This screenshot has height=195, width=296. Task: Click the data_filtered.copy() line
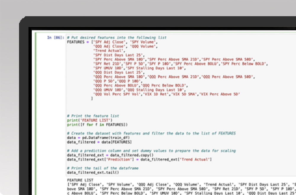(110, 155)
